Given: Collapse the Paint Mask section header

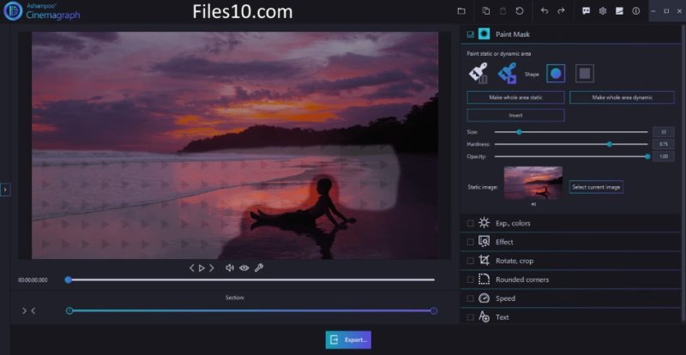Looking at the screenshot, I should (x=570, y=34).
